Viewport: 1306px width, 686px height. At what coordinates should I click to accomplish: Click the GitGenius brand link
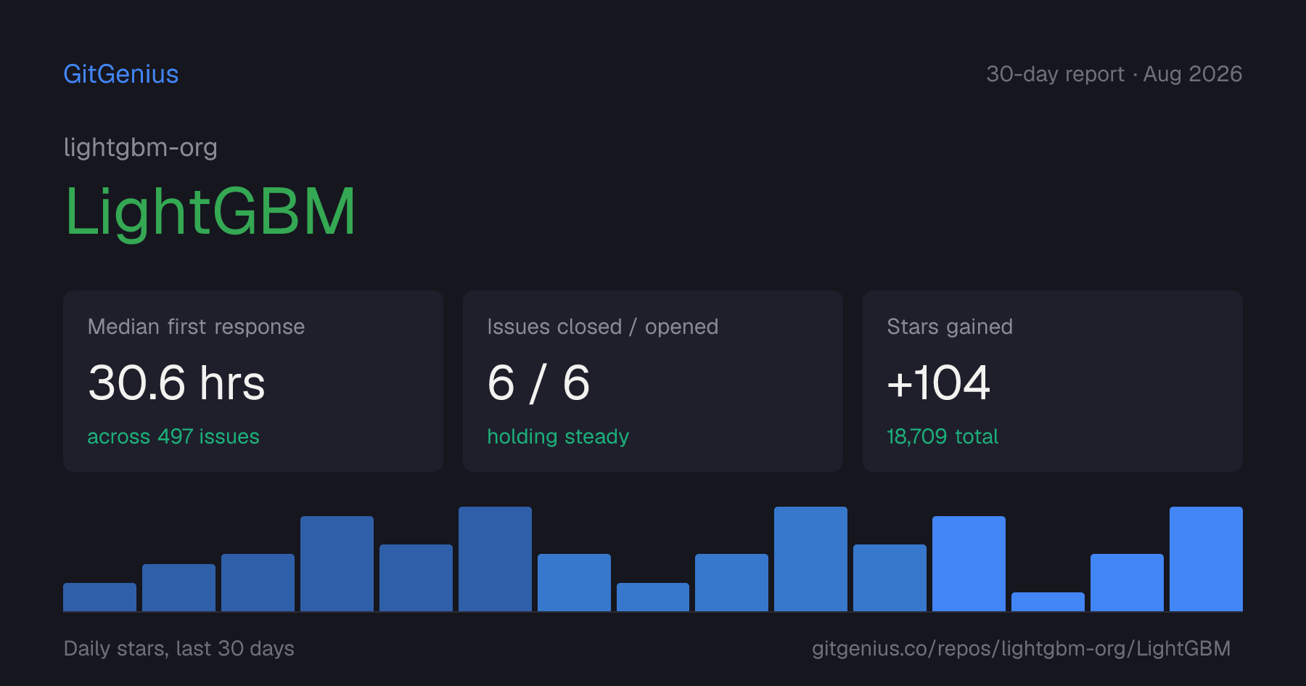pos(121,74)
